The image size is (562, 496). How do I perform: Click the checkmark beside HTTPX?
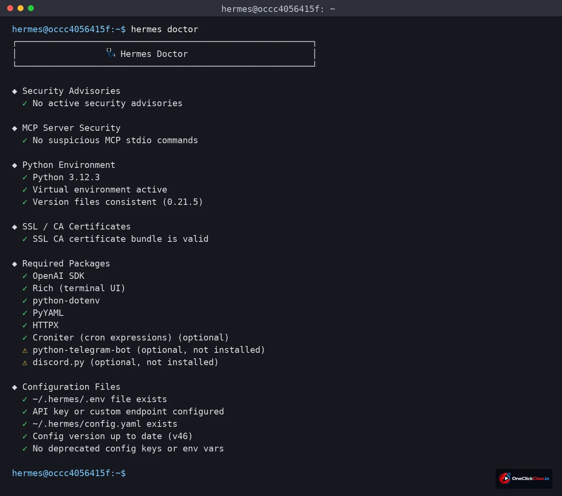[x=25, y=325]
